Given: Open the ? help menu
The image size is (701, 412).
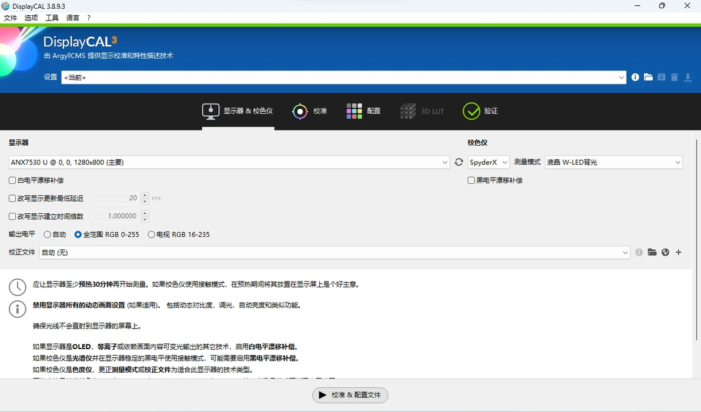Looking at the screenshot, I should pos(89,18).
